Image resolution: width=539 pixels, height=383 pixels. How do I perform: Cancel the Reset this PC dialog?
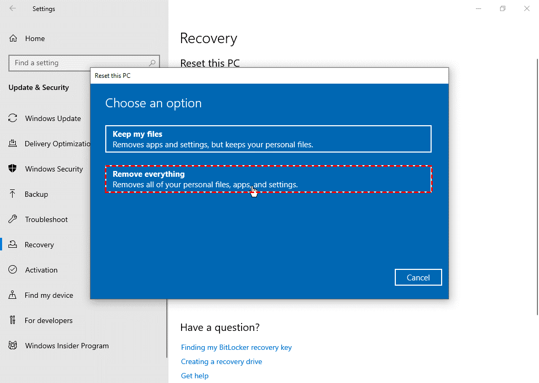coord(418,277)
